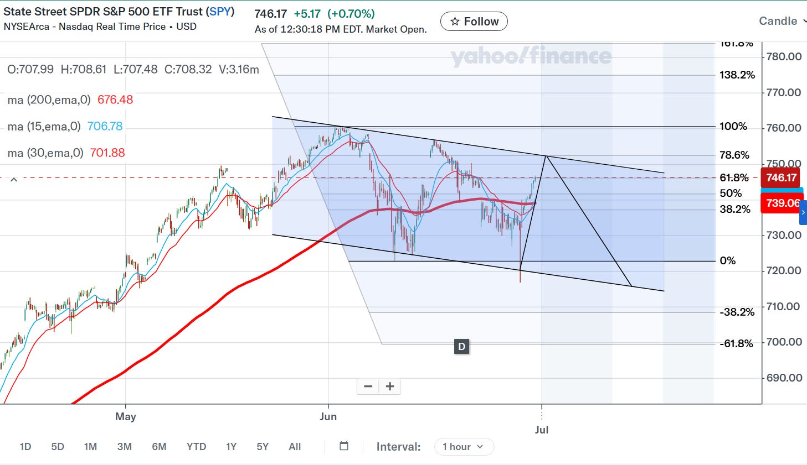Image resolution: width=807 pixels, height=465 pixels.
Task: Select the ma (15,ema,0) legend entry
Action: pos(65,127)
